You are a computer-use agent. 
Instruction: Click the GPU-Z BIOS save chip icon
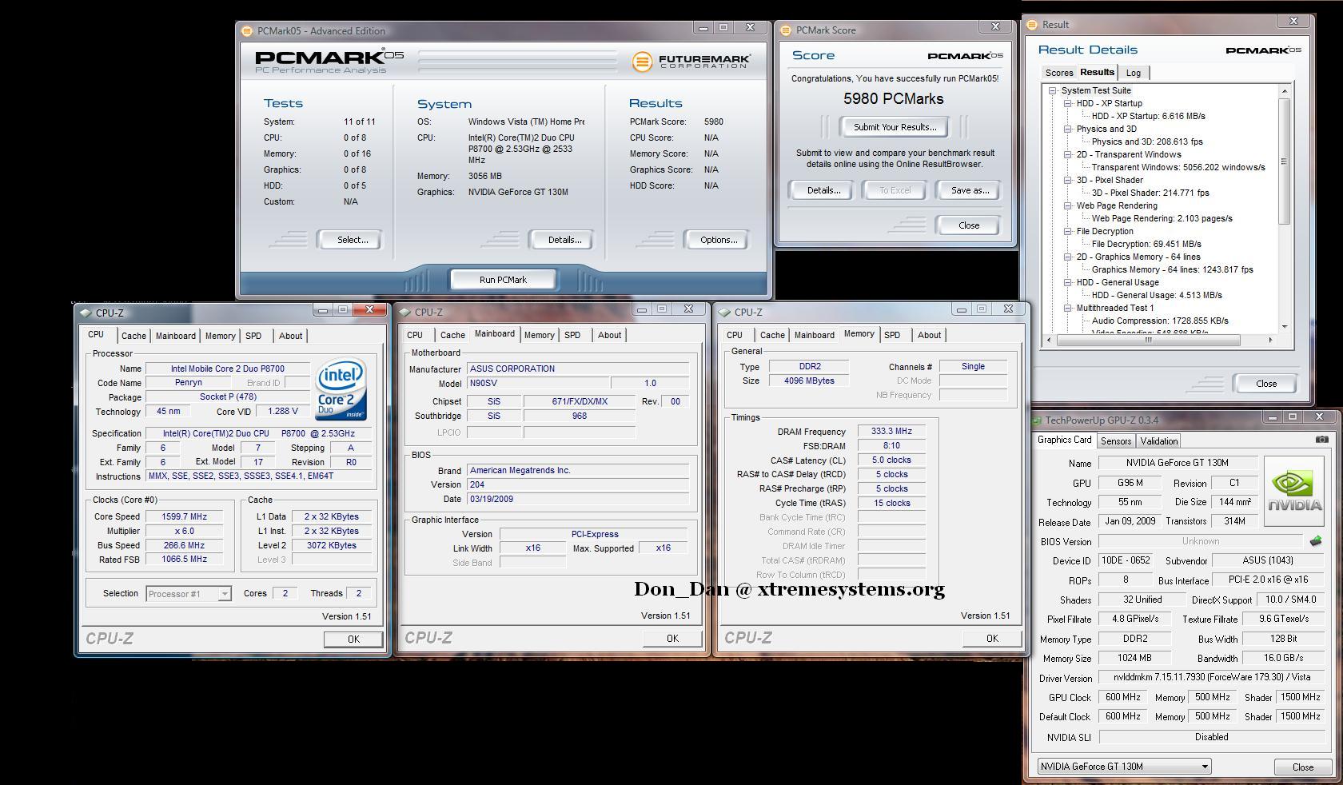(x=1316, y=541)
